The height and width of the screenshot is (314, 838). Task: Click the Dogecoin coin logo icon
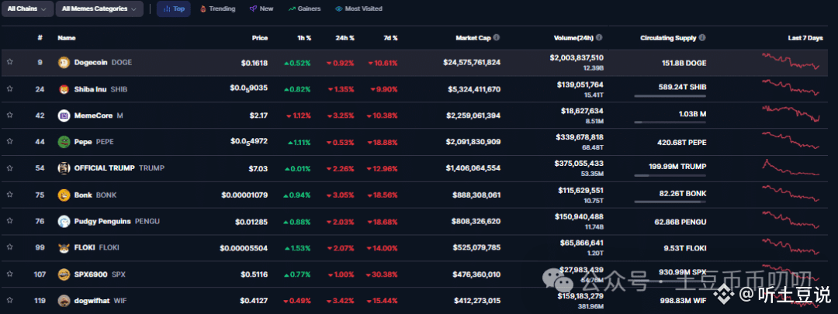coord(64,63)
